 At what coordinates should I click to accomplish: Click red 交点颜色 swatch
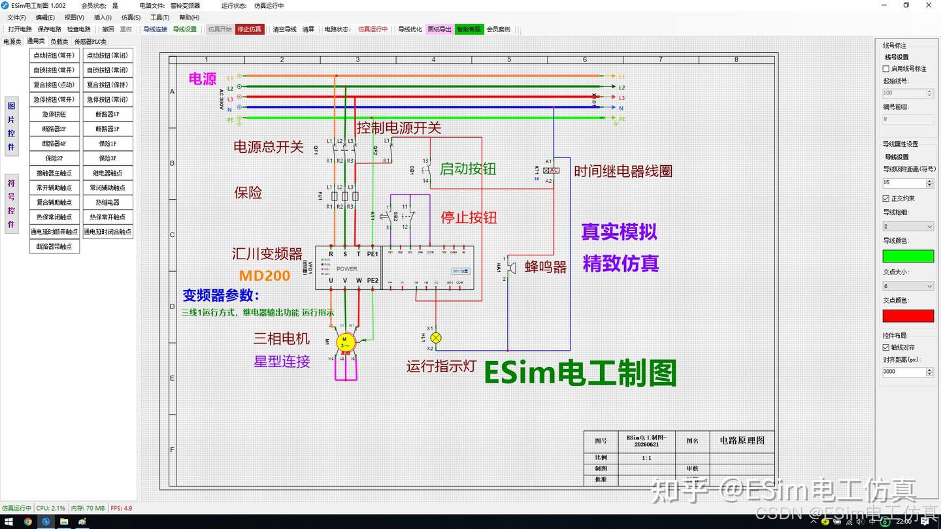[908, 315]
